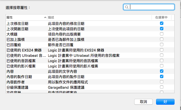Select the 大標題 attribute name

click(x=12, y=34)
